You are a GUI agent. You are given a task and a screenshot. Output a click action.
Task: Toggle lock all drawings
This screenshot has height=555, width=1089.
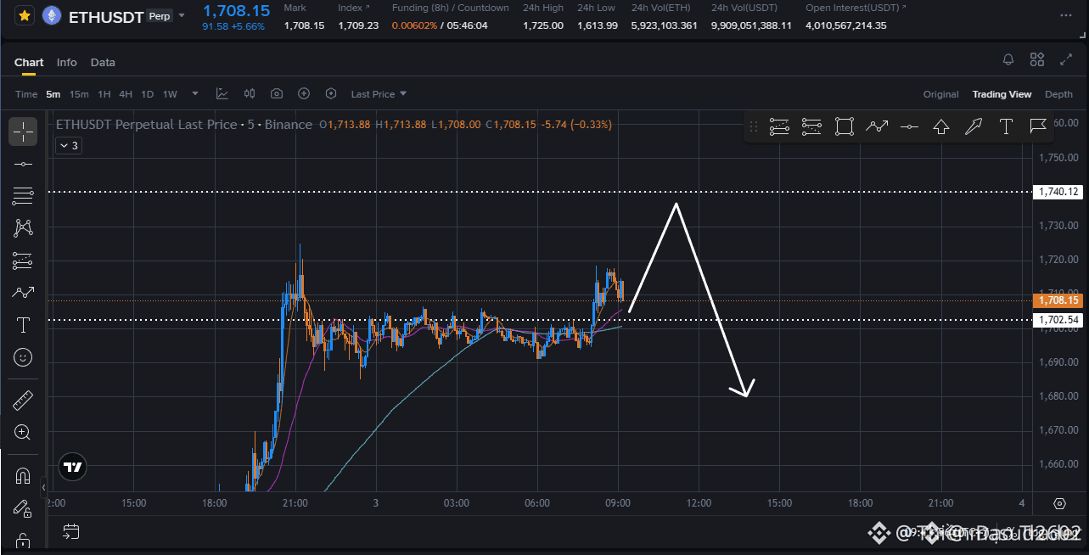tap(23, 541)
